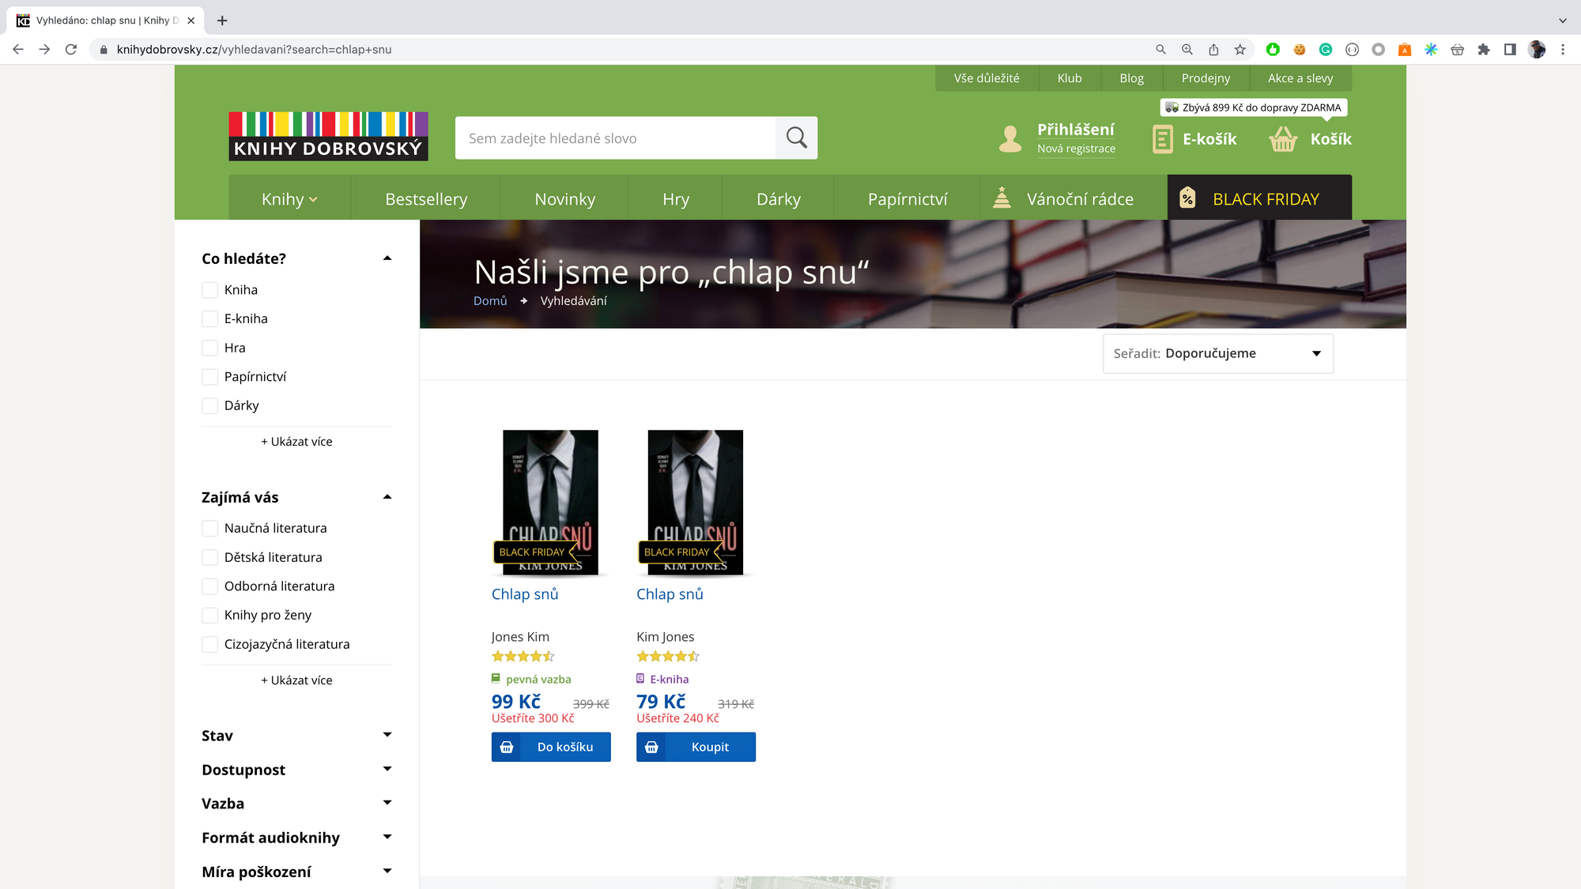Enable the Papírnictví filter checkbox

[209, 377]
